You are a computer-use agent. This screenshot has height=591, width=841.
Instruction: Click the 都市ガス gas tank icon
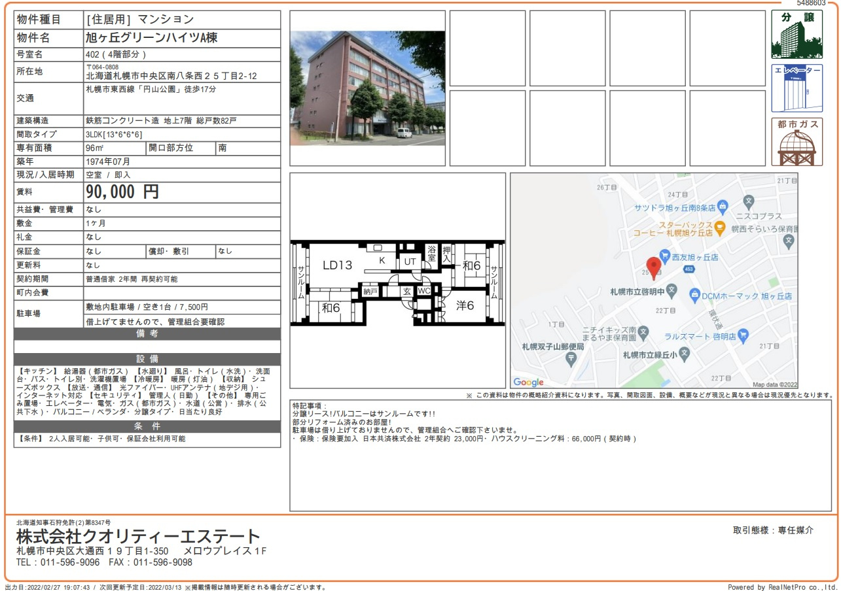click(796, 143)
